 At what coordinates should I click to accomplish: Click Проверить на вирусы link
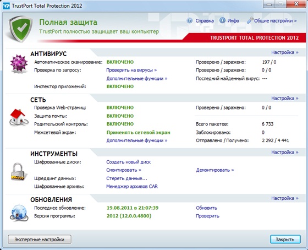[x=131, y=70]
